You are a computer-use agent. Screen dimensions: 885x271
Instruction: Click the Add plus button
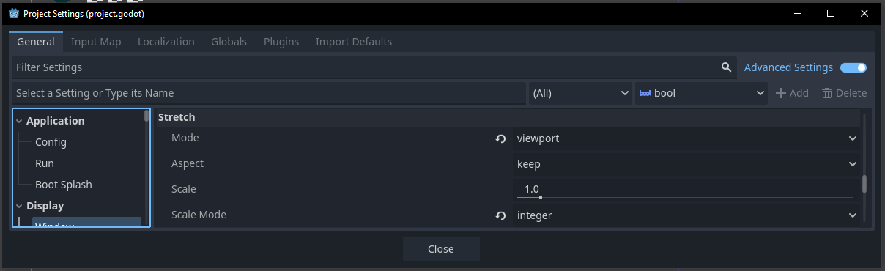[792, 93]
